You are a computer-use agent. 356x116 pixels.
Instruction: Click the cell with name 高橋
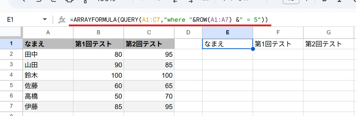click(48, 96)
